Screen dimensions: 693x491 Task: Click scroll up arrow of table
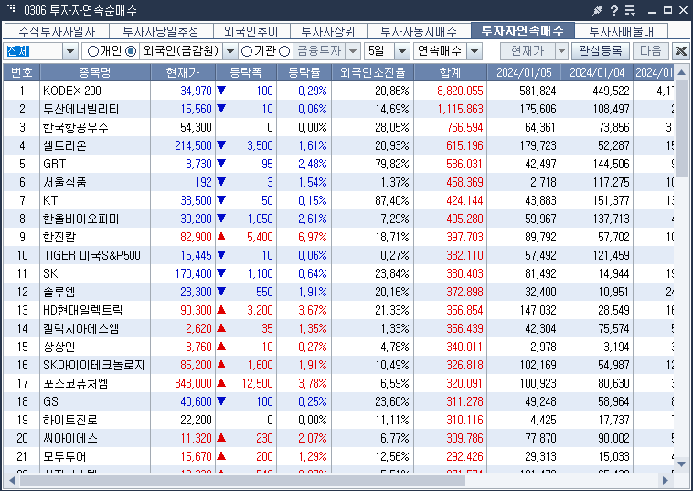tap(681, 72)
